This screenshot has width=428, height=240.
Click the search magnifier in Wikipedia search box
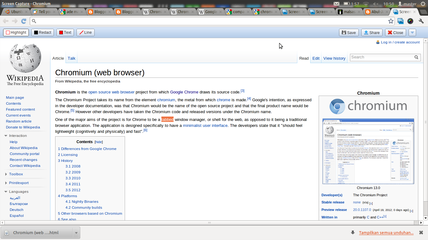click(416, 57)
